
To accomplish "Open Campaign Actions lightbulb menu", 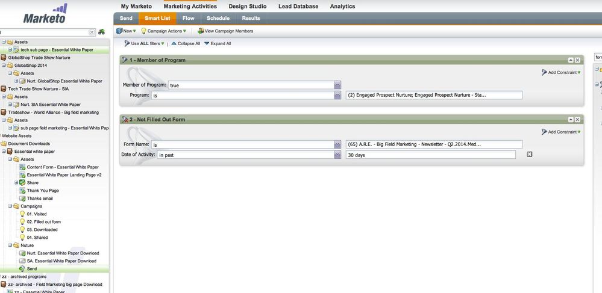I will click(x=143, y=31).
